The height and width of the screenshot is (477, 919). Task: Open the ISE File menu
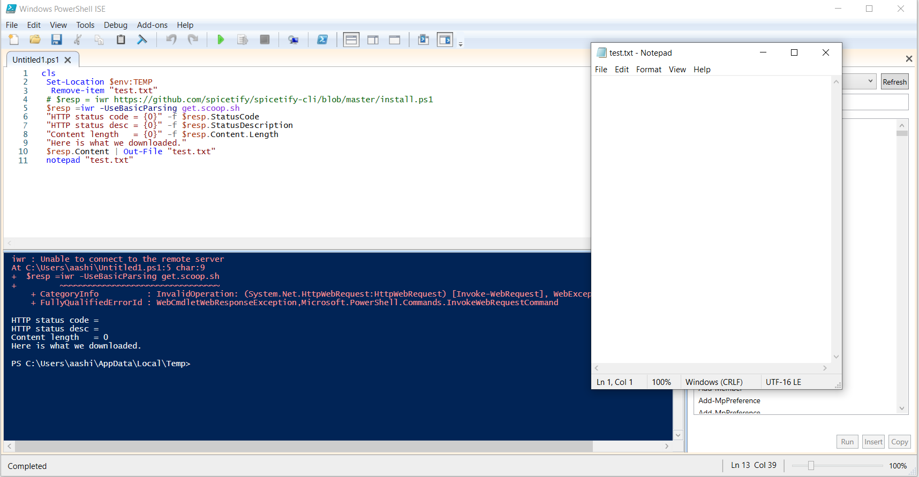12,25
